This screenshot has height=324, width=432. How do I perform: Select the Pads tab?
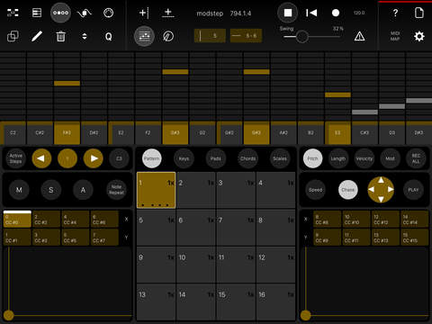(216, 158)
